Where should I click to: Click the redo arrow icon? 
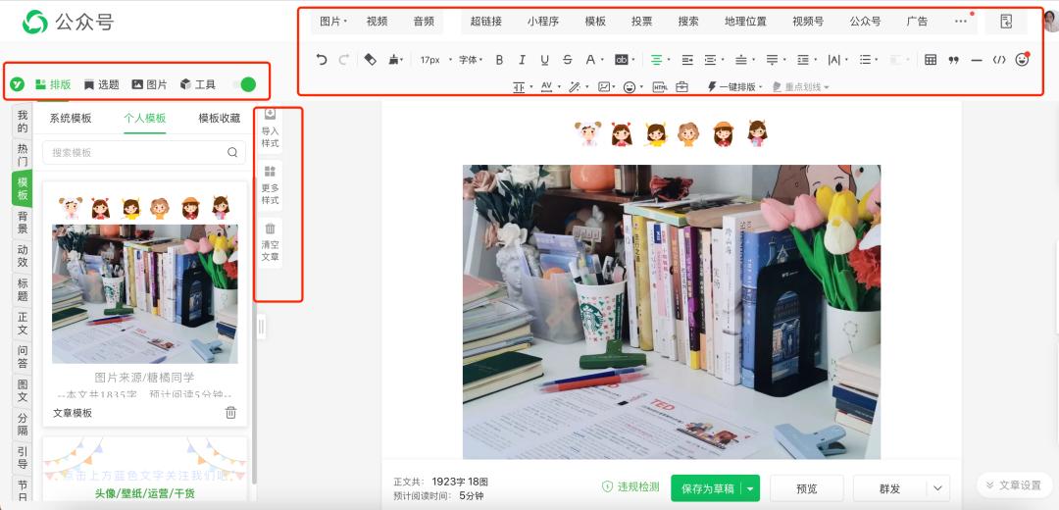(344, 60)
